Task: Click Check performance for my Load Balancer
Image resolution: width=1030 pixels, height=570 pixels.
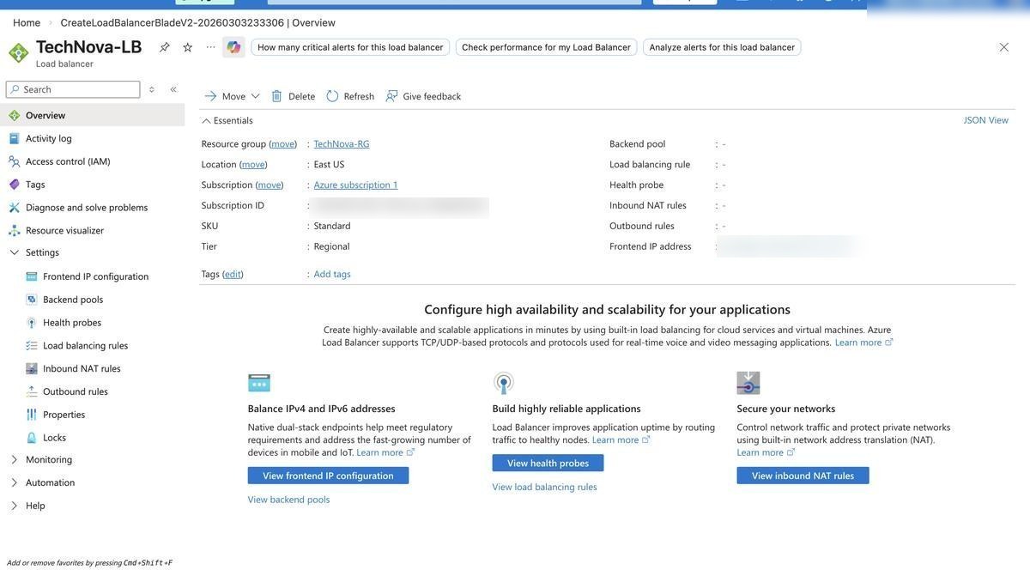Action: click(x=546, y=47)
